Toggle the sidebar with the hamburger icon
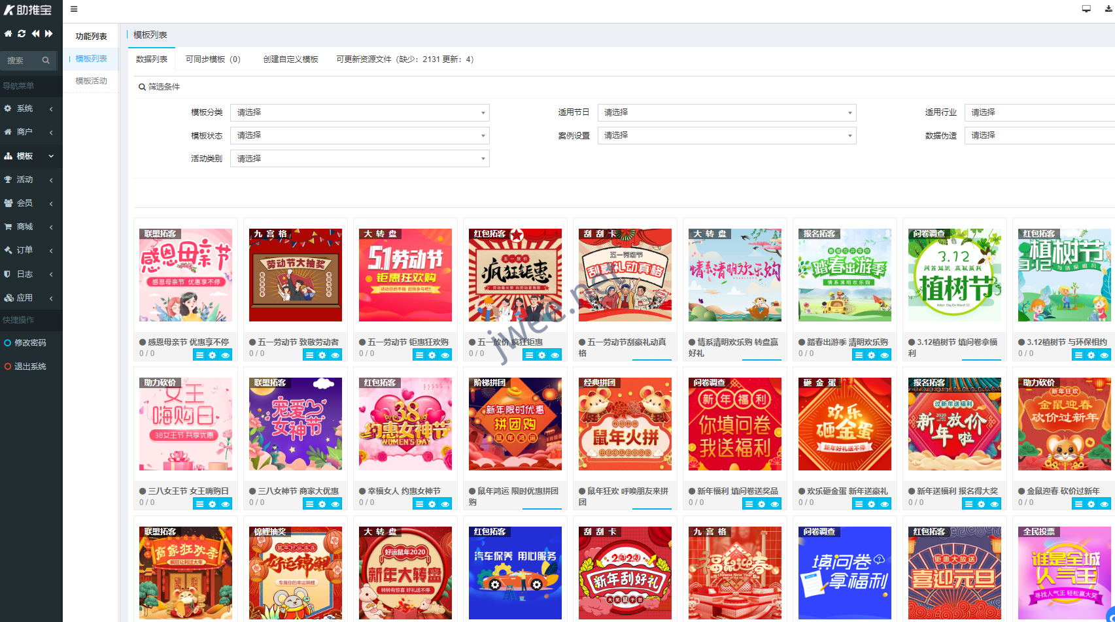1115x622 pixels. [x=74, y=9]
